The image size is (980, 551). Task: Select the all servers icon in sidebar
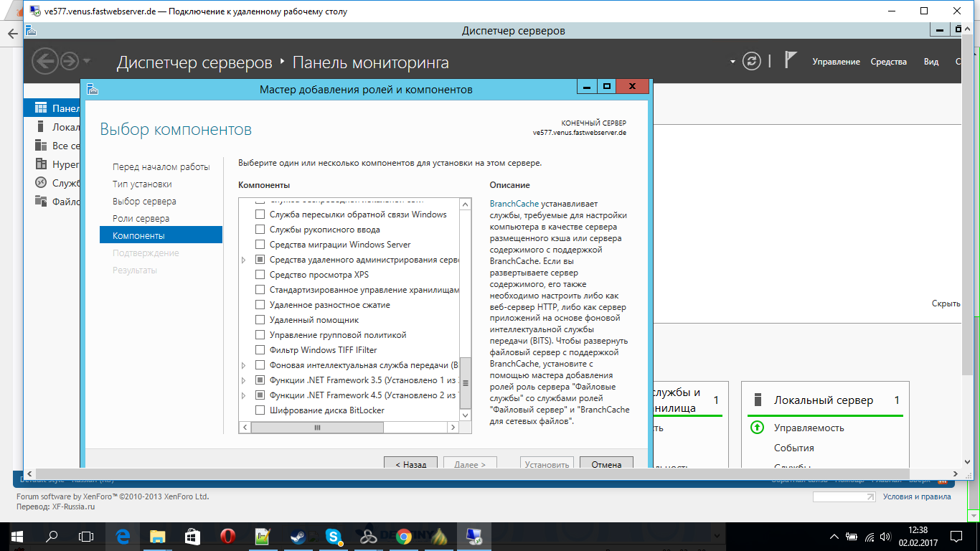tap(40, 146)
